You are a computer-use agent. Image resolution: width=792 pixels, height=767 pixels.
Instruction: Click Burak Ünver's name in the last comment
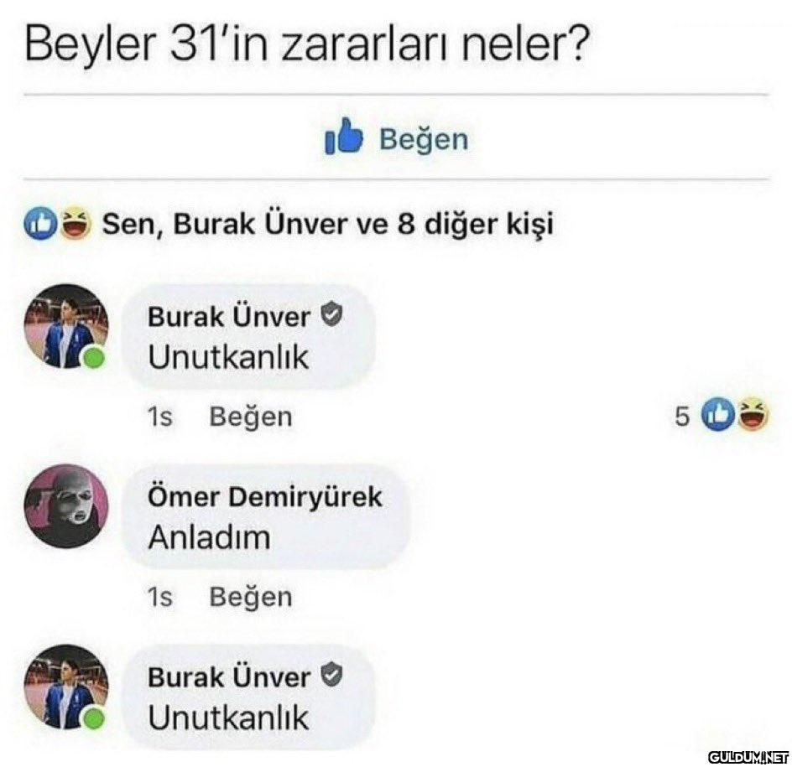229,677
